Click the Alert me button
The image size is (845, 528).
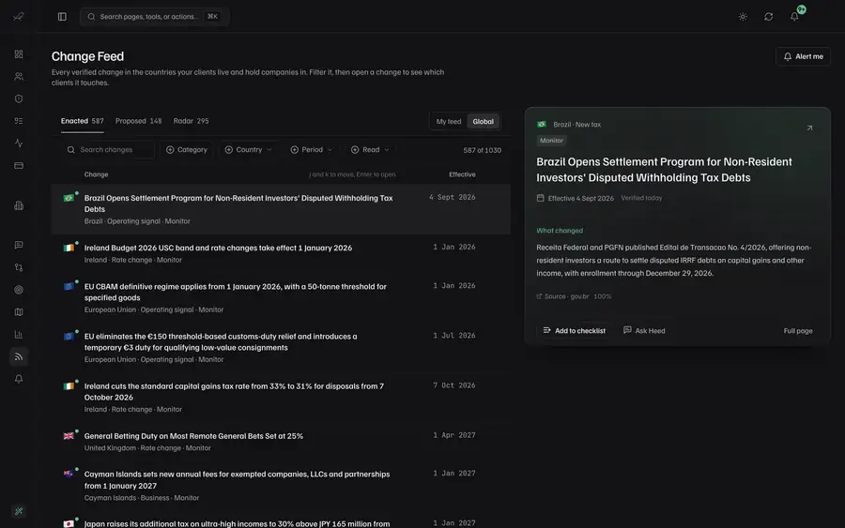pos(803,56)
